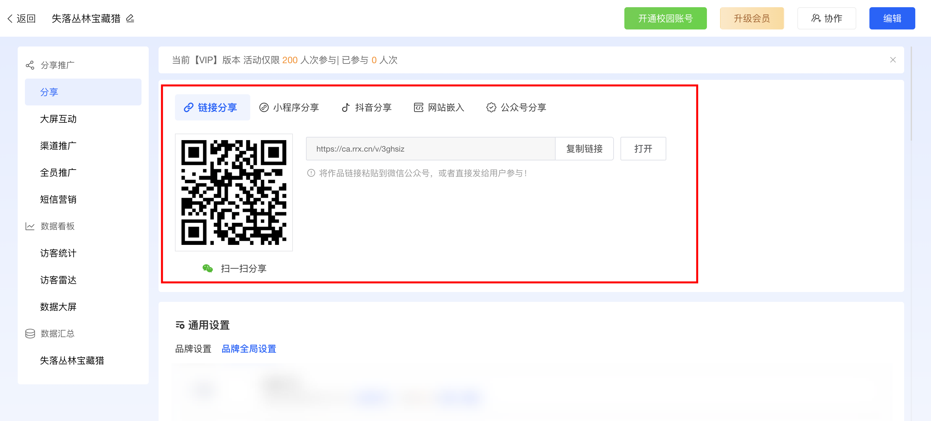This screenshot has width=931, height=421.
Task: Click the WeChat icon beside 扫一扫分享
Action: coord(208,268)
